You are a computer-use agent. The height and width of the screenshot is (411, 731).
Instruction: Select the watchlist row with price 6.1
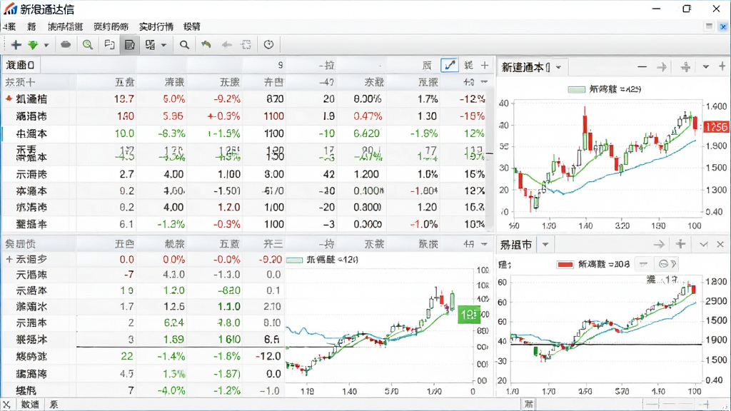(246, 224)
